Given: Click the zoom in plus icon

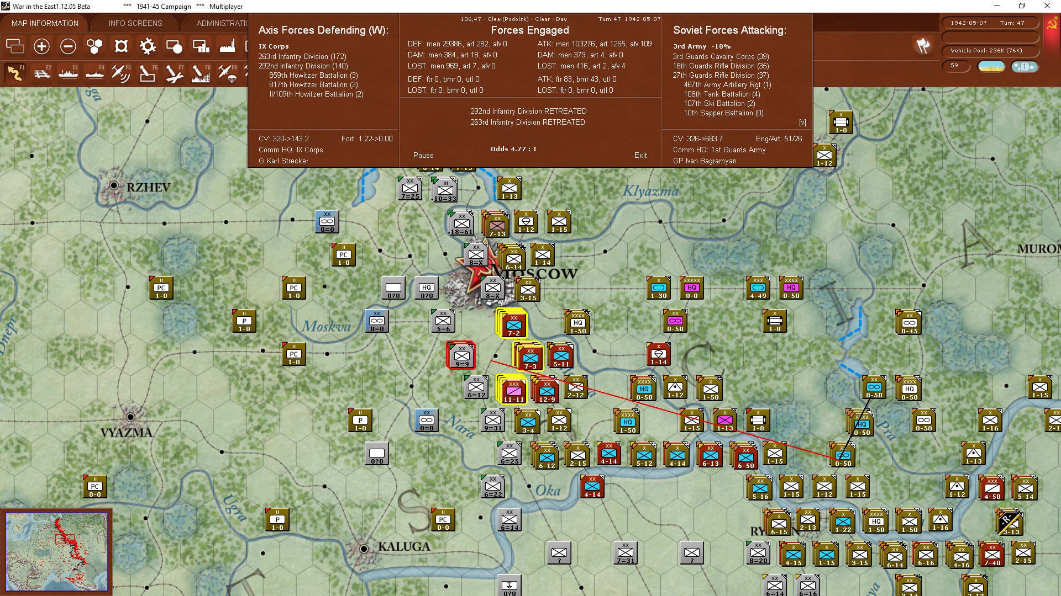Looking at the screenshot, I should [x=41, y=46].
